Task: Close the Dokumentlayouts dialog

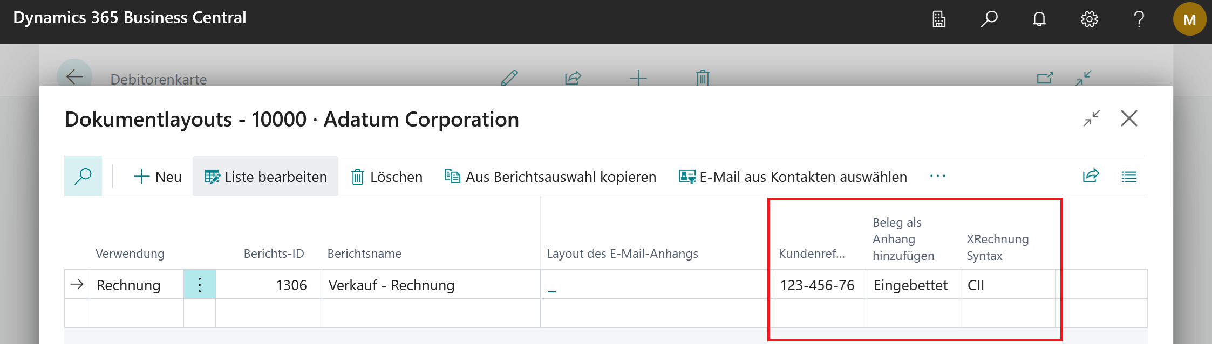Action: tap(1129, 118)
